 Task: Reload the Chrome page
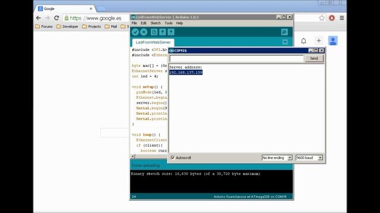pyautogui.click(x=56, y=18)
